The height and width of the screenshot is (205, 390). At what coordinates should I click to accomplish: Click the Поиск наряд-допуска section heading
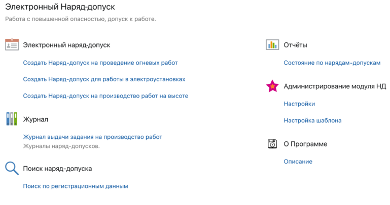click(57, 168)
